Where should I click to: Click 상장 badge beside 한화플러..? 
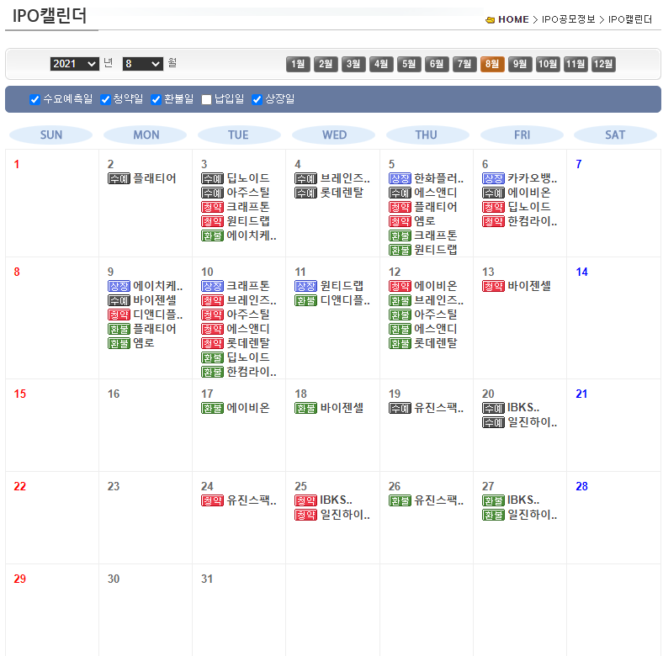(400, 179)
